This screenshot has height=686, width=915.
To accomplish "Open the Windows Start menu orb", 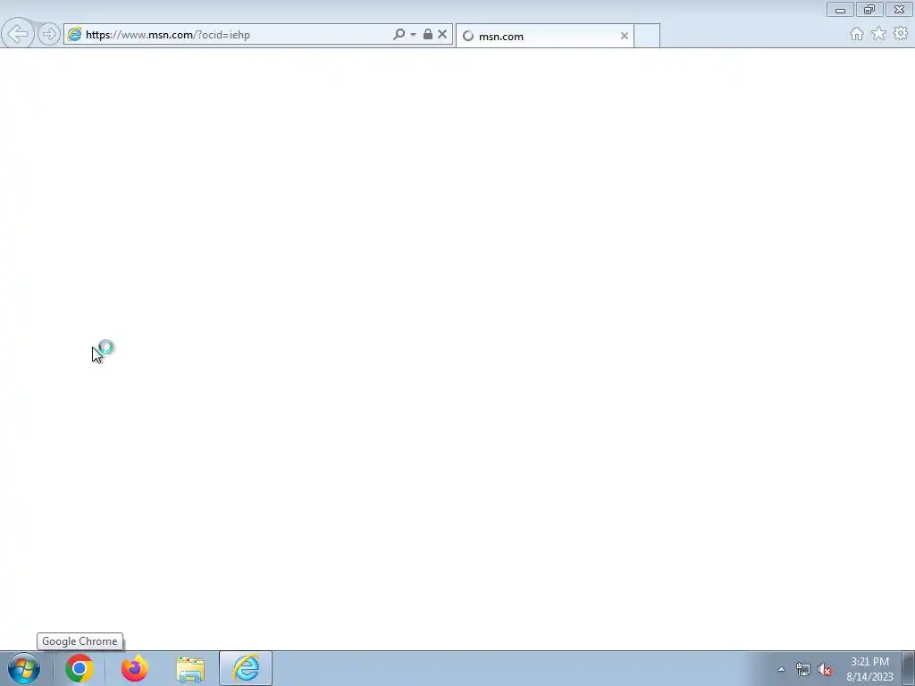I will 24,668.
